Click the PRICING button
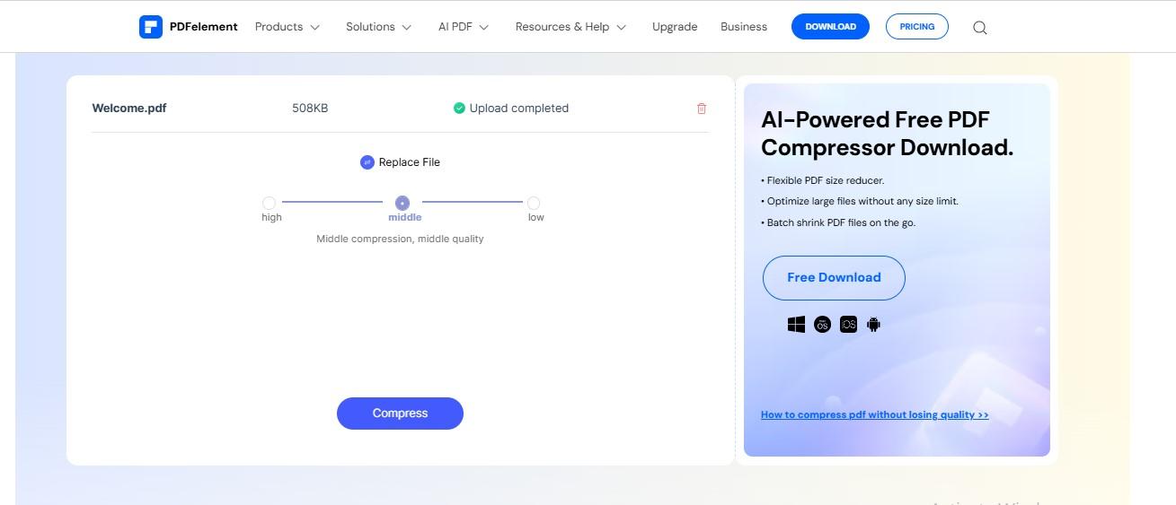 [916, 27]
